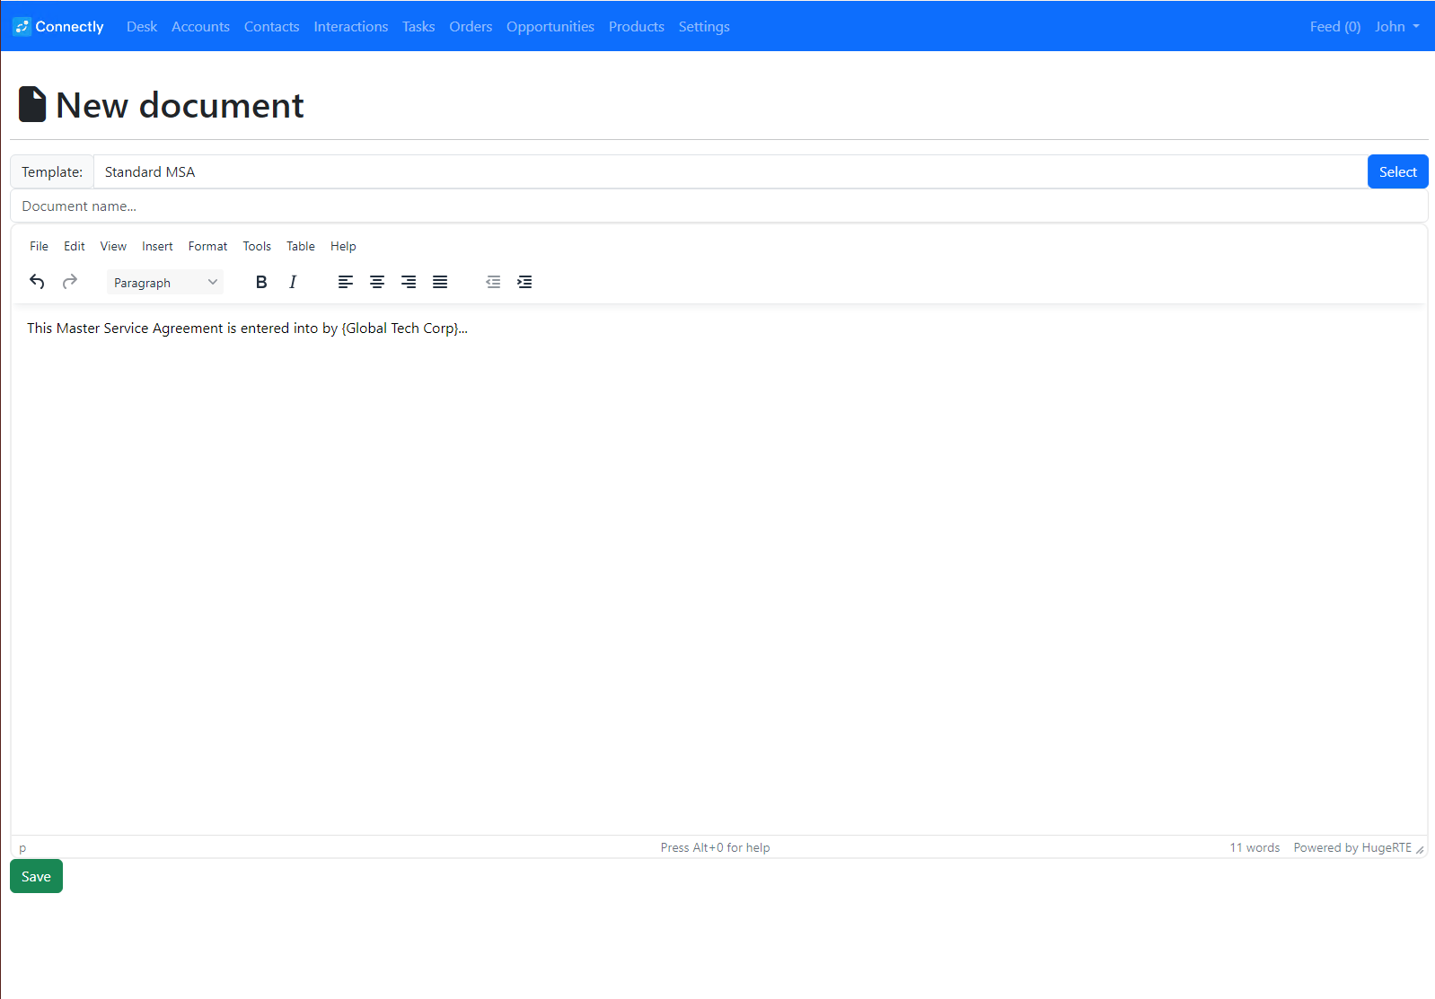Open the Table menu in editor
Image resolution: width=1435 pixels, height=999 pixels.
point(301,246)
